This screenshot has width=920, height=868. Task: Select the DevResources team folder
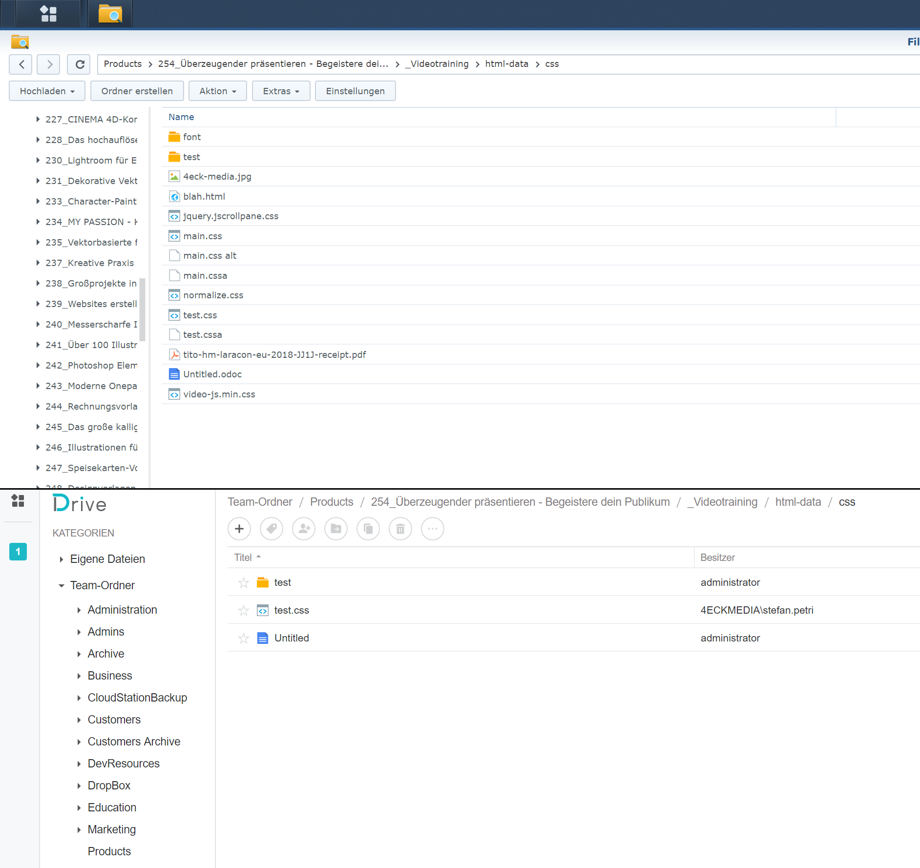124,764
